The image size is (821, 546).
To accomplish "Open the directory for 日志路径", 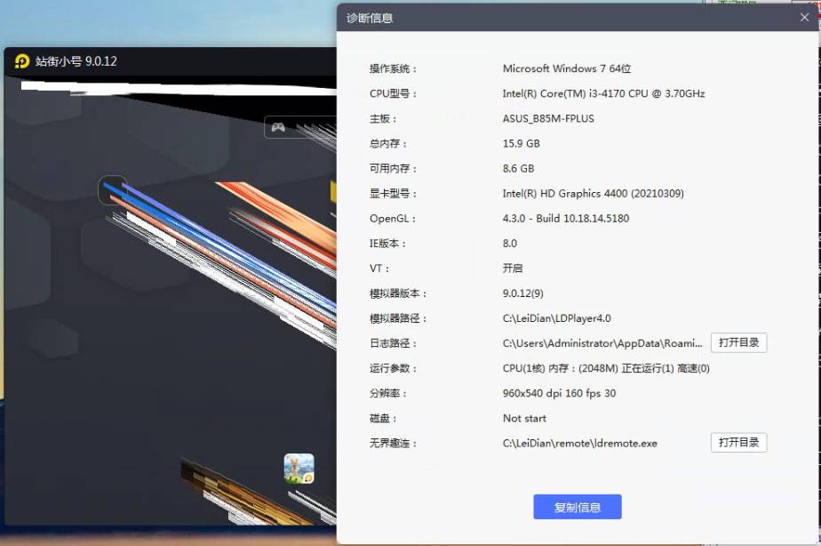I will pos(738,343).
